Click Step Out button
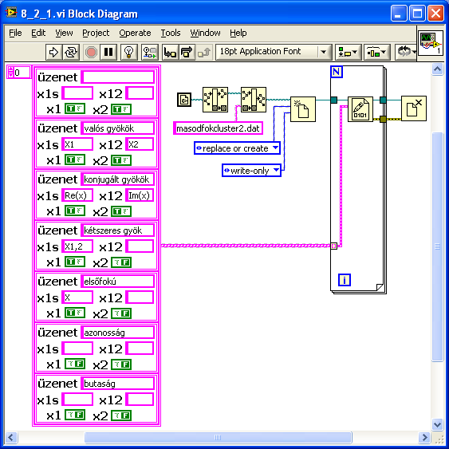The width and height of the screenshot is (449, 449). coord(204,52)
